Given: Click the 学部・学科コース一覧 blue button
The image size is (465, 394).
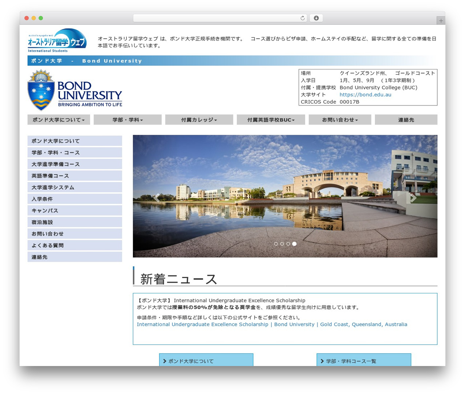Looking at the screenshot, I should [x=364, y=360].
